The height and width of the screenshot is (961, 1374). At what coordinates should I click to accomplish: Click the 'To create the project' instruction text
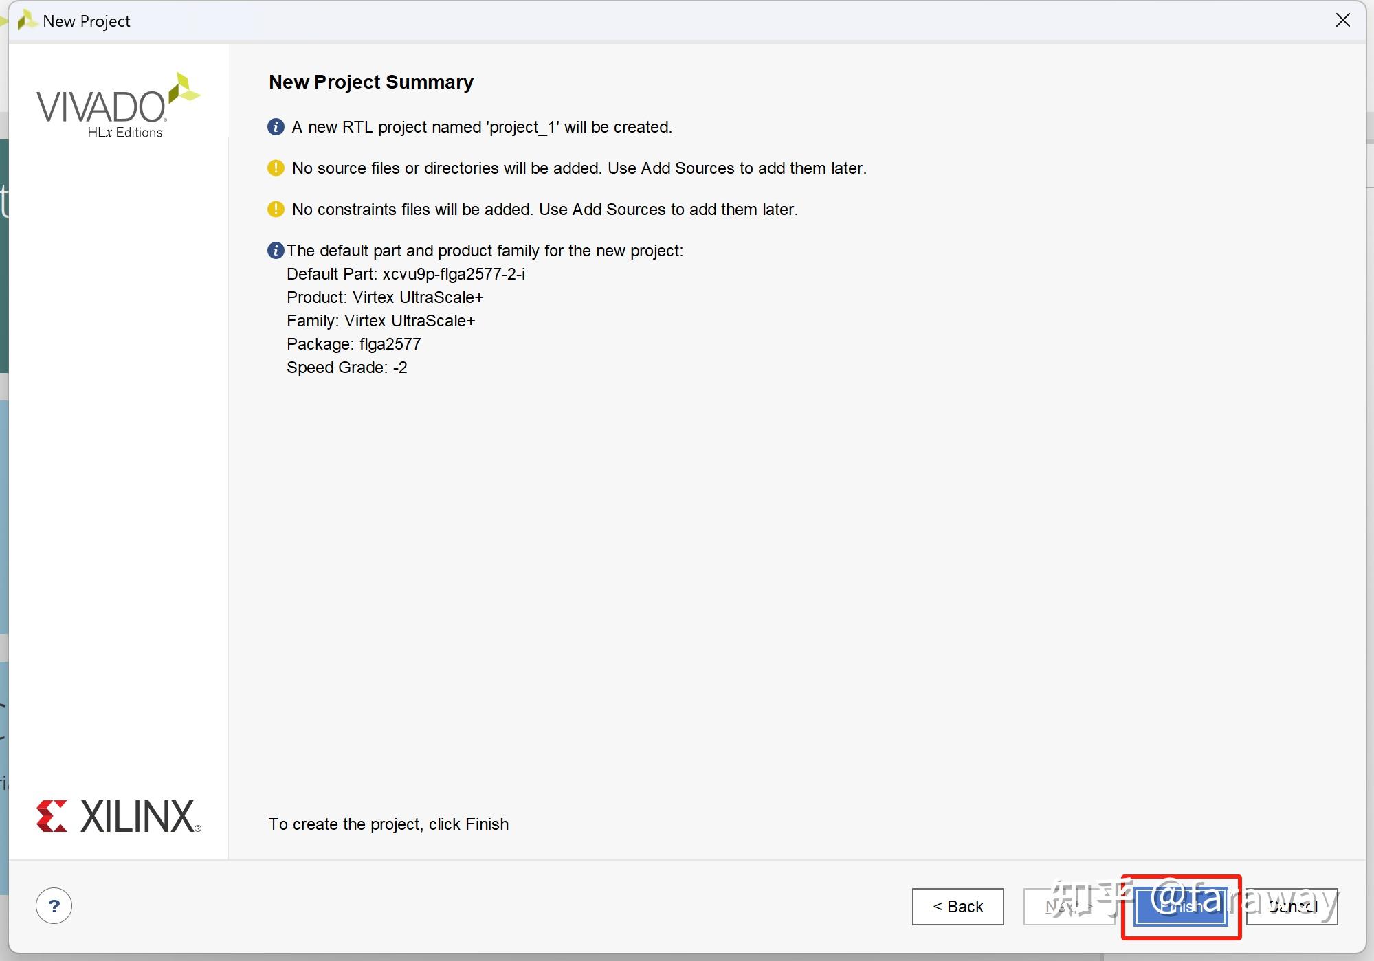point(388,824)
